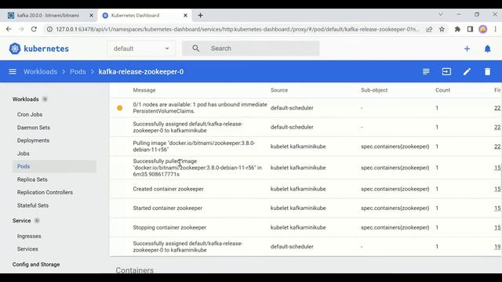
Task: Open Service section in sidebar
Action: pyautogui.click(x=21, y=221)
